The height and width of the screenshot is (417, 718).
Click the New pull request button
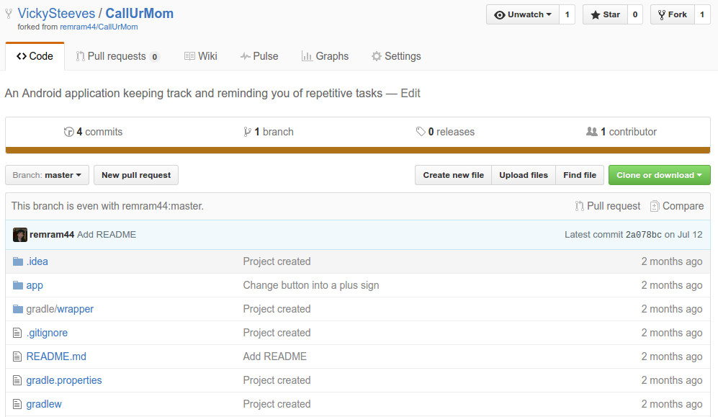(136, 175)
